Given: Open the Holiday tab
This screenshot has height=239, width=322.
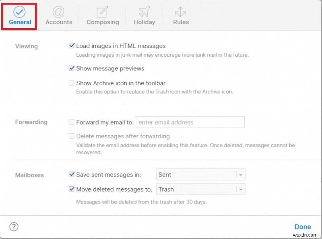Looking at the screenshot, I should 144,16.
